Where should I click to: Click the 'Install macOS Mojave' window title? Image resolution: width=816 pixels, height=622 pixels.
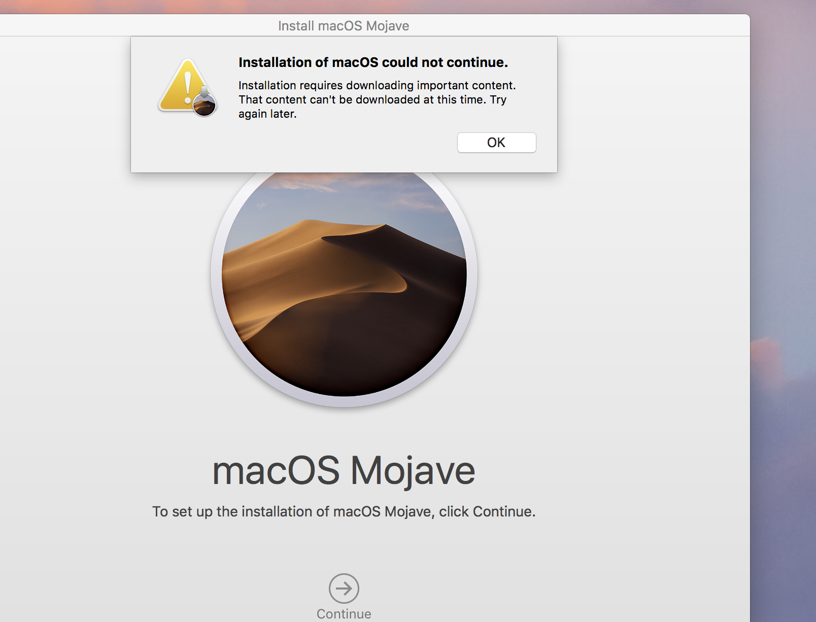344,26
